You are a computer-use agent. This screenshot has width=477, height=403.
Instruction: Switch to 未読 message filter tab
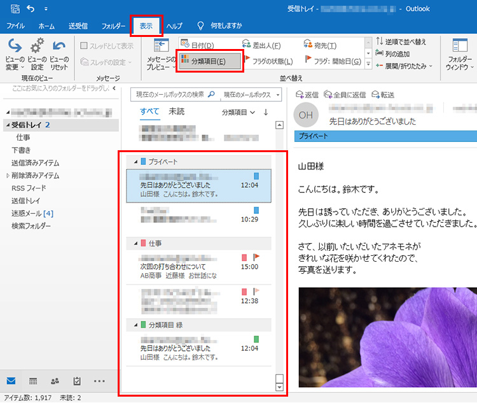(176, 111)
